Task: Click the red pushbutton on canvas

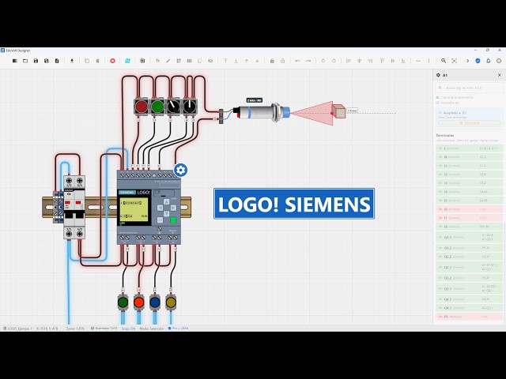Action: pos(142,107)
